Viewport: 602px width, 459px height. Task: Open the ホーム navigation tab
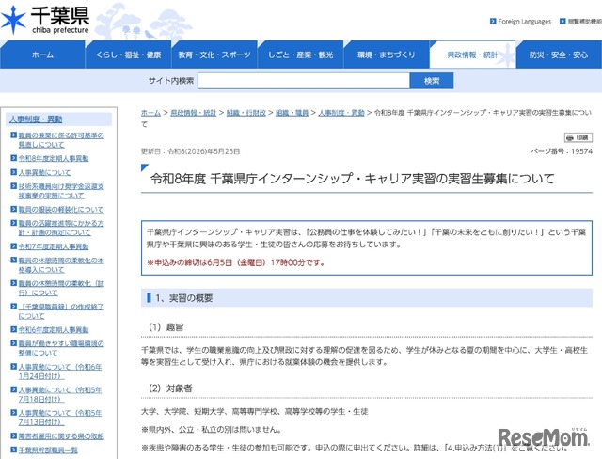point(42,55)
